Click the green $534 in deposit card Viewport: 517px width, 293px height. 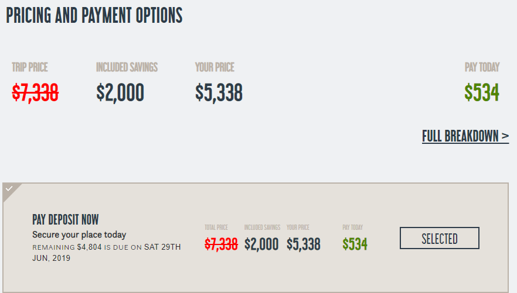click(x=355, y=244)
